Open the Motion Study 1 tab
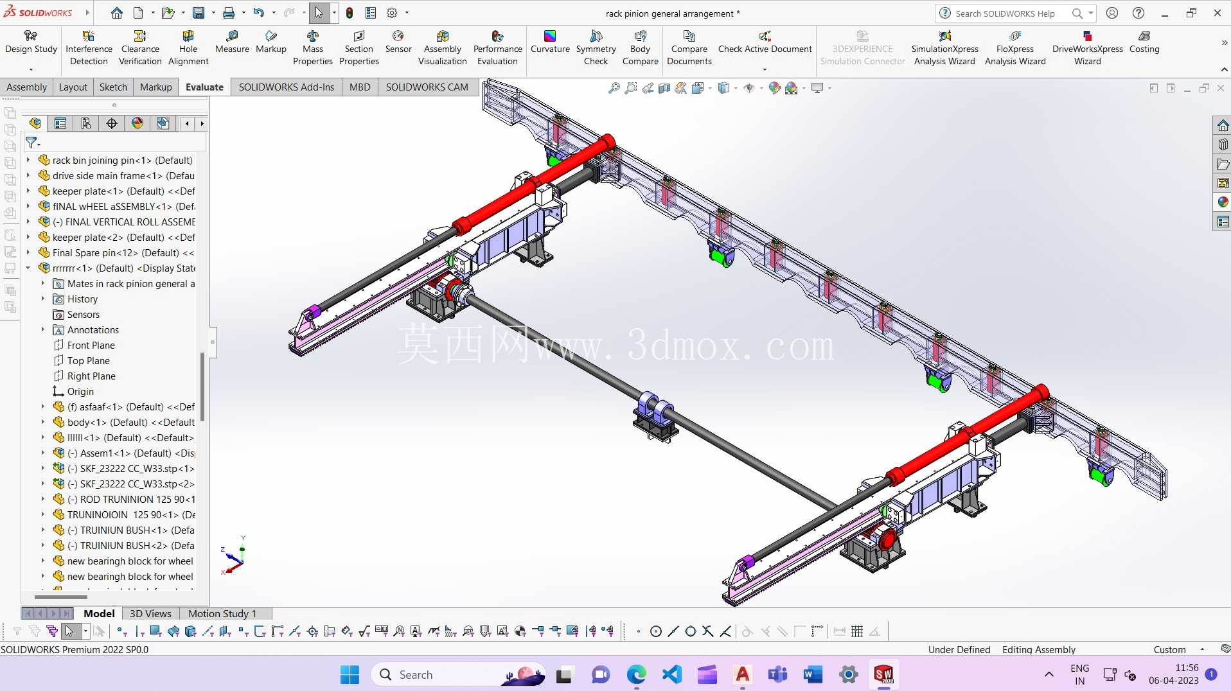Screen dimensions: 1231x691 tap(222, 613)
